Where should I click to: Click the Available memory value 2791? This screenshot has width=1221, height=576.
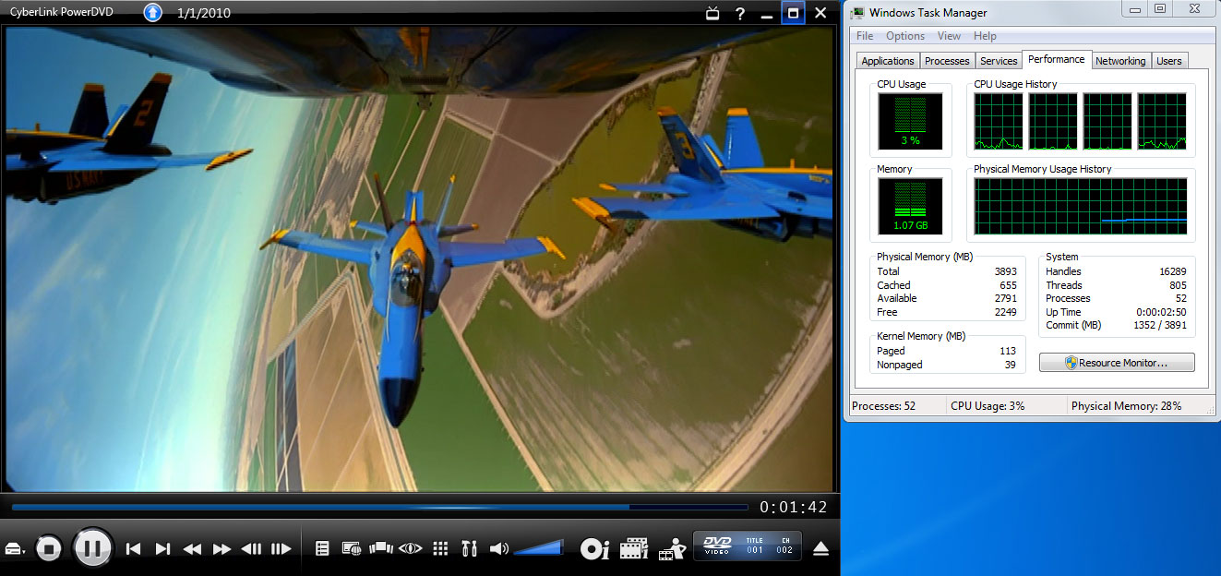tap(1006, 298)
